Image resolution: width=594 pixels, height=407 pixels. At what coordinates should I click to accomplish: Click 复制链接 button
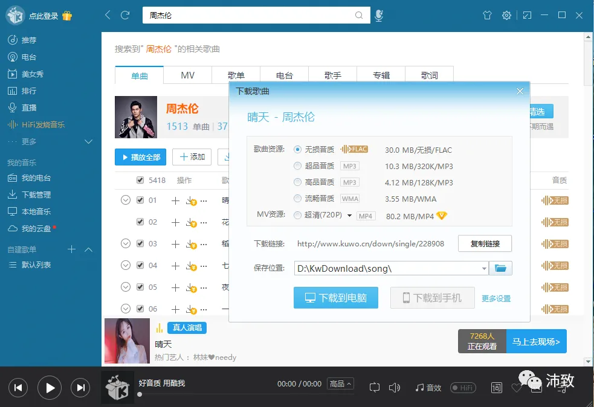pyautogui.click(x=485, y=243)
